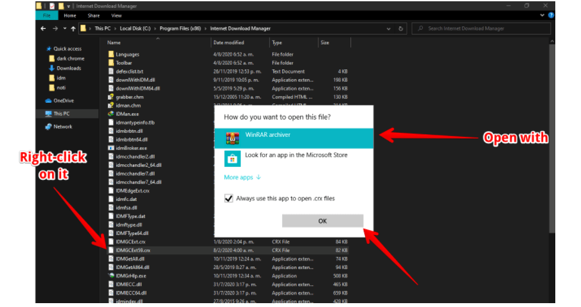The image size is (581, 307).
Task: Select IDMGetAll.dll file
Action: [130, 258]
